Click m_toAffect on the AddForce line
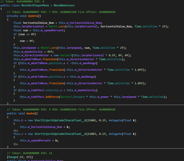Image resolution: width=184 pixels, height=161 pixels. tap(36, 97)
